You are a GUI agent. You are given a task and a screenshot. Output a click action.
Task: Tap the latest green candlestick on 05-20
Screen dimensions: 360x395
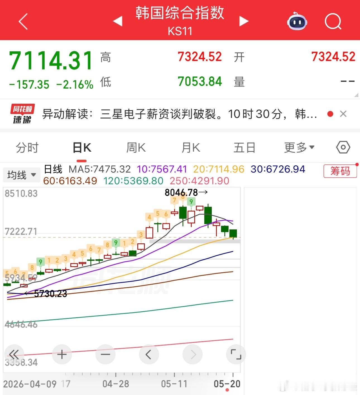click(233, 233)
